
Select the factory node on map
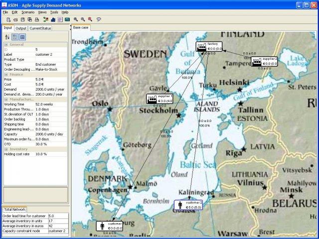click(209, 46)
